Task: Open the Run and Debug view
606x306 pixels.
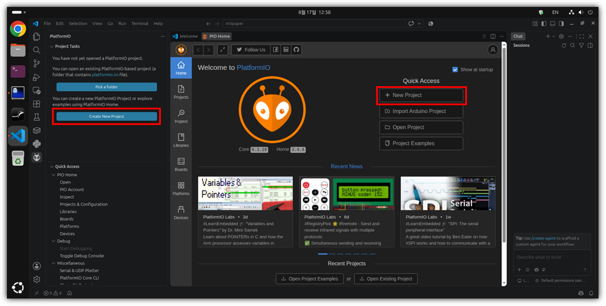Action: [36, 77]
